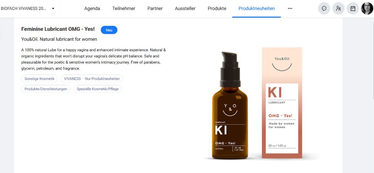Open the contacts people icon
The width and height of the screenshot is (374, 173).
[338, 8]
